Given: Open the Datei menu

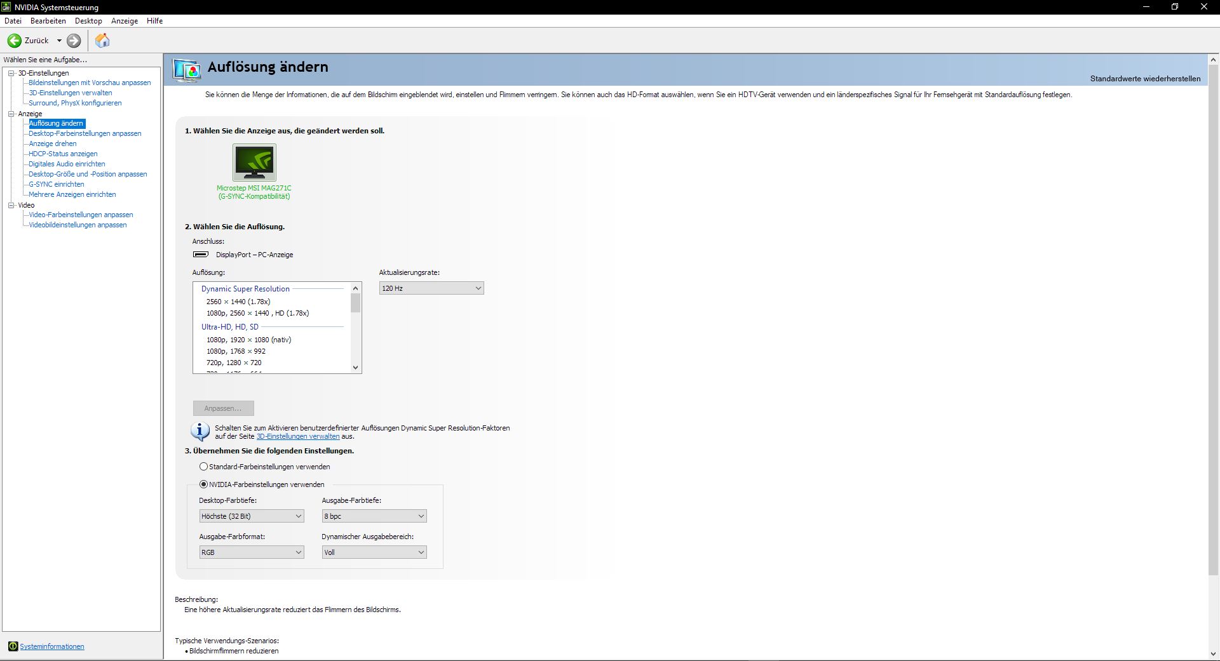Looking at the screenshot, I should tap(13, 21).
